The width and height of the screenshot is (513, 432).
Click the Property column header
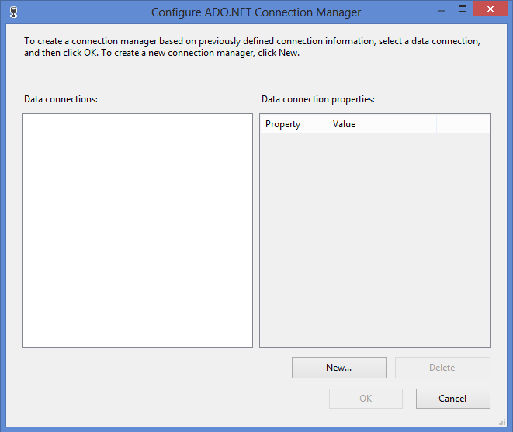click(x=294, y=124)
